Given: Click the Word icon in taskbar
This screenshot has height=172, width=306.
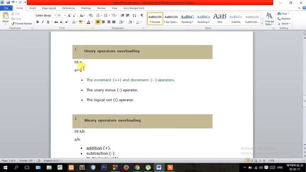Looking at the screenshot, I should (159, 167).
